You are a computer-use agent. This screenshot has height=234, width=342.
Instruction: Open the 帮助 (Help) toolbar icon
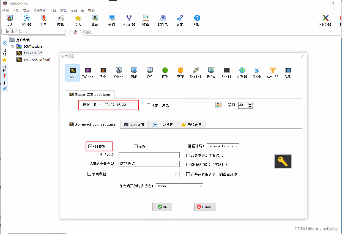pos(197,21)
